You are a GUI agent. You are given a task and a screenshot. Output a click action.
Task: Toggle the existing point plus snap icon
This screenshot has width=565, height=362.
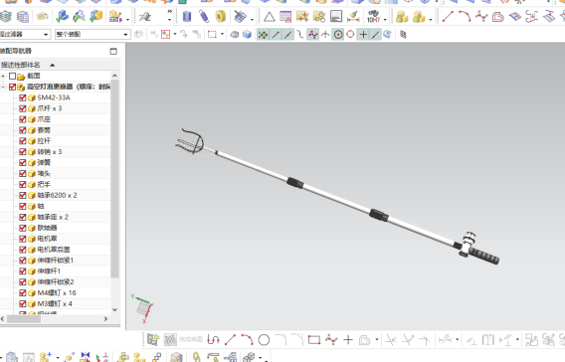click(363, 35)
